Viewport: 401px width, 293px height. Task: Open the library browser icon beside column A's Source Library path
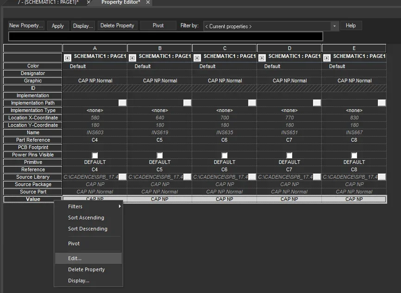pos(122,176)
